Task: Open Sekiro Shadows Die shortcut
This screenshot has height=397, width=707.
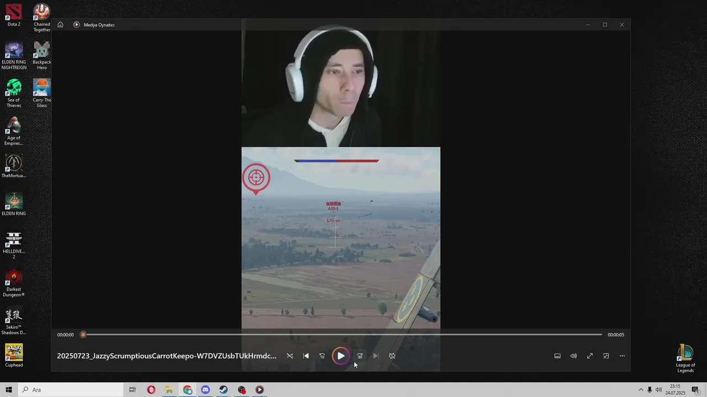Action: [14, 321]
